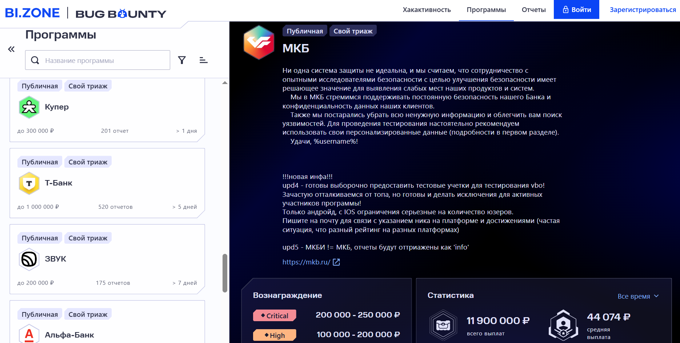Open the Отчеты tab

[533, 10]
